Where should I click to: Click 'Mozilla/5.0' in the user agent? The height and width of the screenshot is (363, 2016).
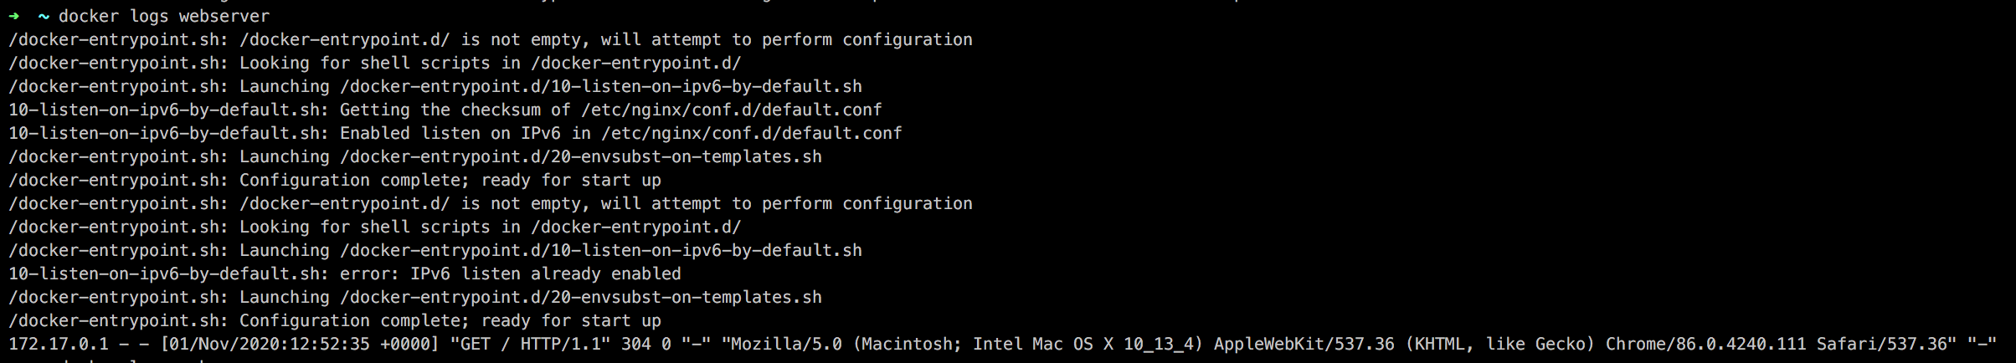tap(787, 344)
